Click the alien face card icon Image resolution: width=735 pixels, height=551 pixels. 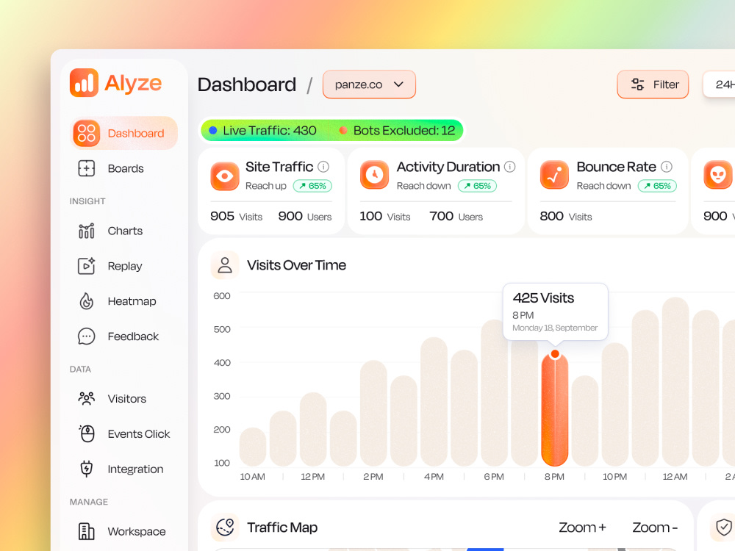click(718, 176)
